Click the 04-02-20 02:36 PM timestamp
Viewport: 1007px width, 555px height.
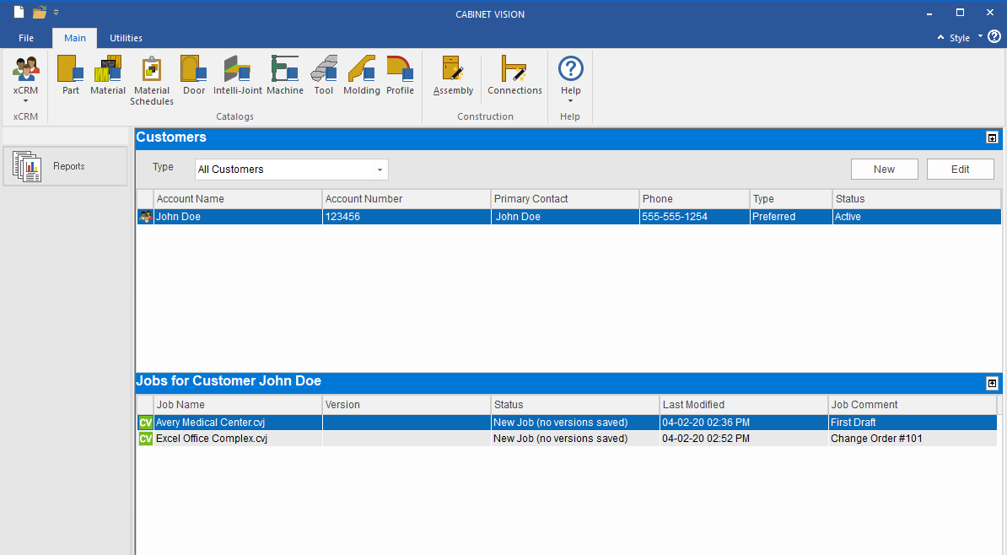click(x=744, y=423)
